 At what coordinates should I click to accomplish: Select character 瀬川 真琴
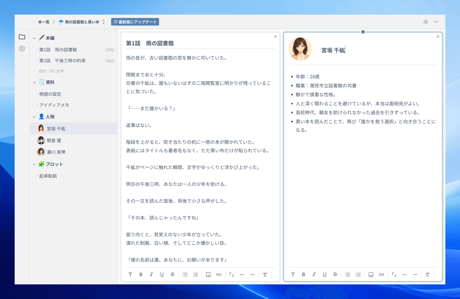click(74, 152)
